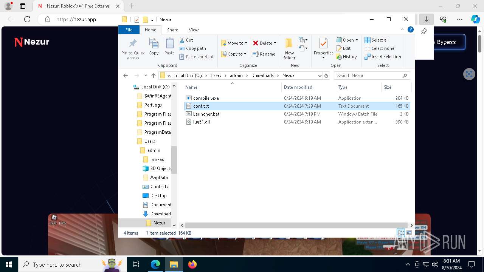
Task: Switch to Details view layout
Action: [401, 233]
